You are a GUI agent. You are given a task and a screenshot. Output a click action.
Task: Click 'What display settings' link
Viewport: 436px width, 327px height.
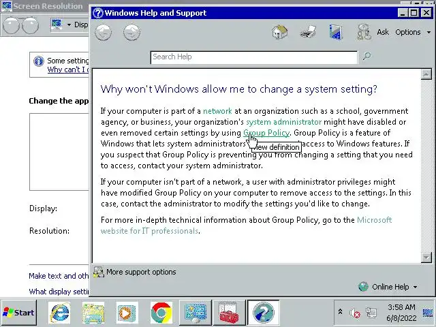[59, 292]
